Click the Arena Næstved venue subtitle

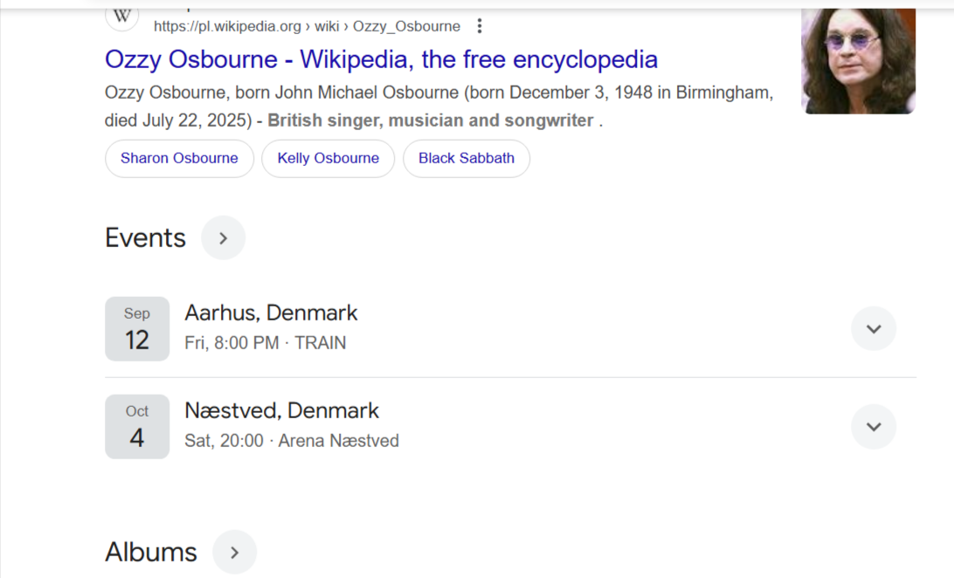click(292, 441)
